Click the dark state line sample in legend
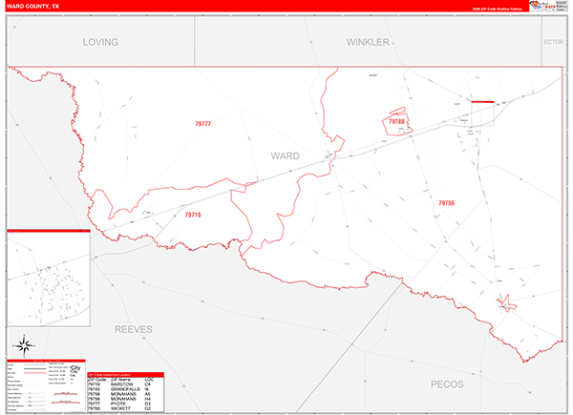 coord(35,368)
